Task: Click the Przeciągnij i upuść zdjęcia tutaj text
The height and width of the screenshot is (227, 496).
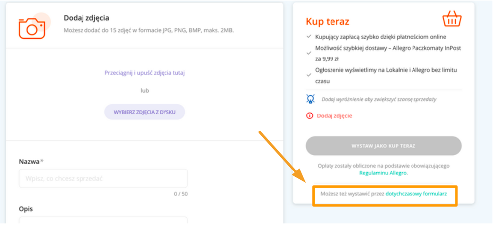Action: click(x=145, y=73)
